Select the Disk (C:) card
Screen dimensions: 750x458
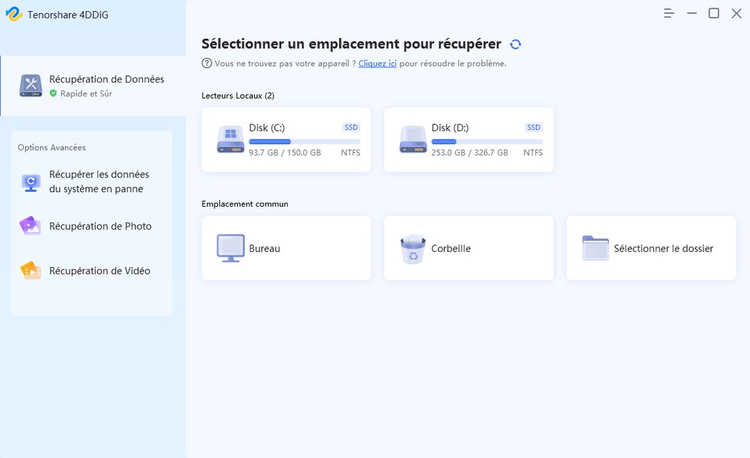tap(286, 139)
